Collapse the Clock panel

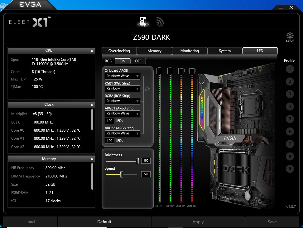[92, 104]
